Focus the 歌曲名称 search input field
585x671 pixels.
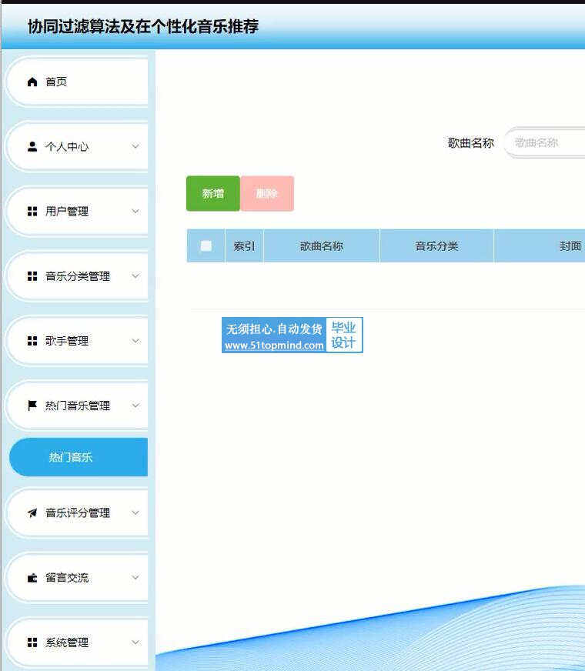click(x=545, y=142)
